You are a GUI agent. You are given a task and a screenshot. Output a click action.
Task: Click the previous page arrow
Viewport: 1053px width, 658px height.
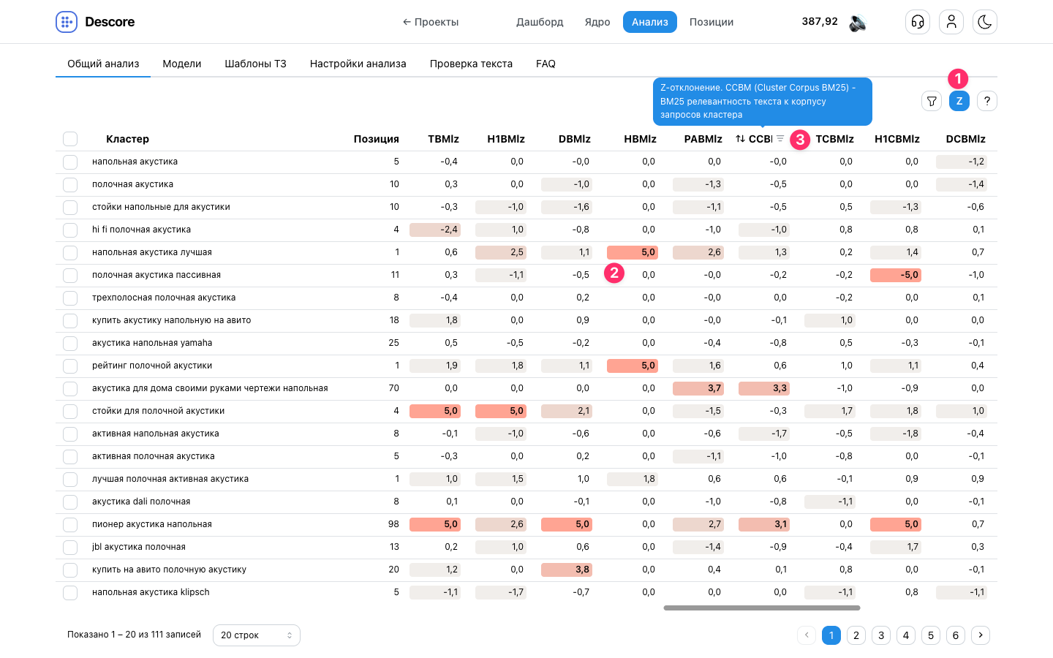(807, 635)
